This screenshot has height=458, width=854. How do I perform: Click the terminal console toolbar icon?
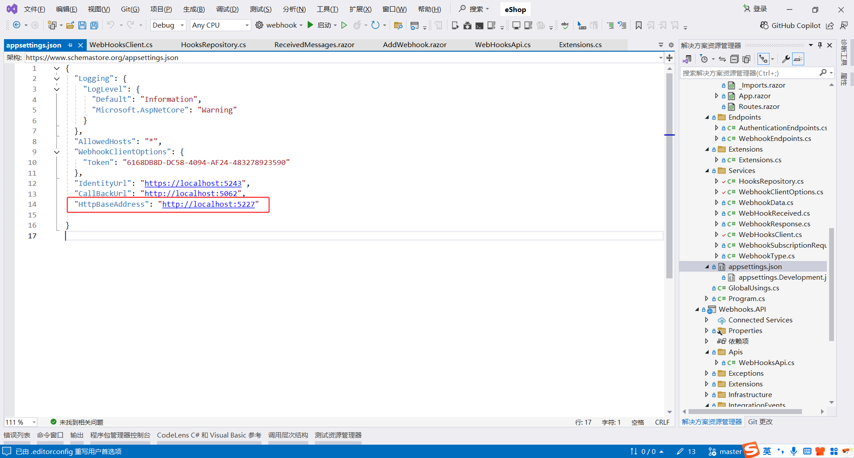coord(479,25)
